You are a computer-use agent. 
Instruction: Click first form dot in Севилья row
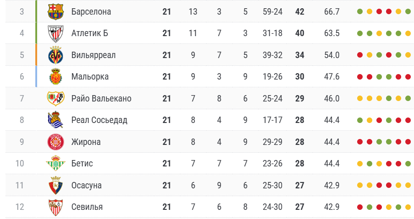pyautogui.click(x=359, y=207)
